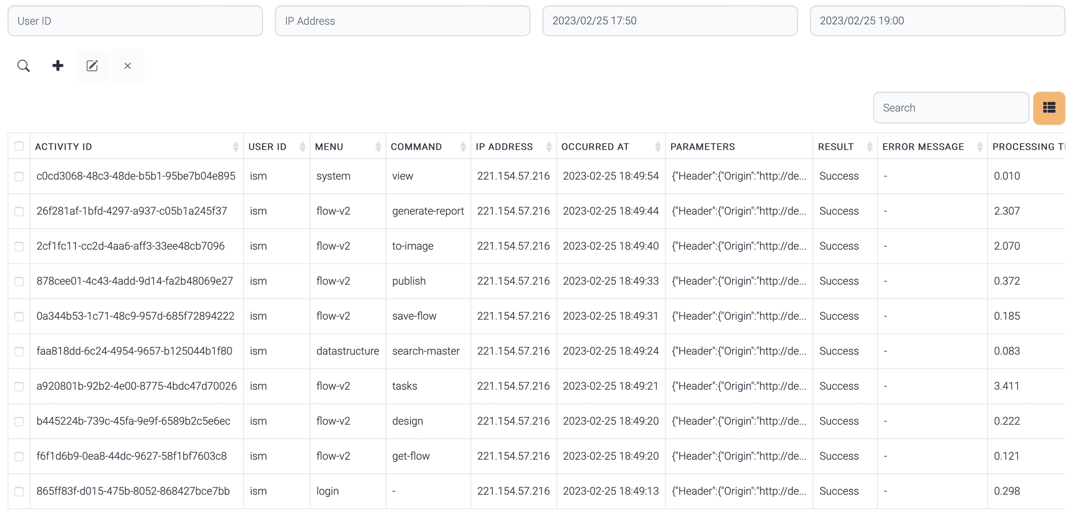
Task: Sort by Command column arrows
Action: (463, 147)
